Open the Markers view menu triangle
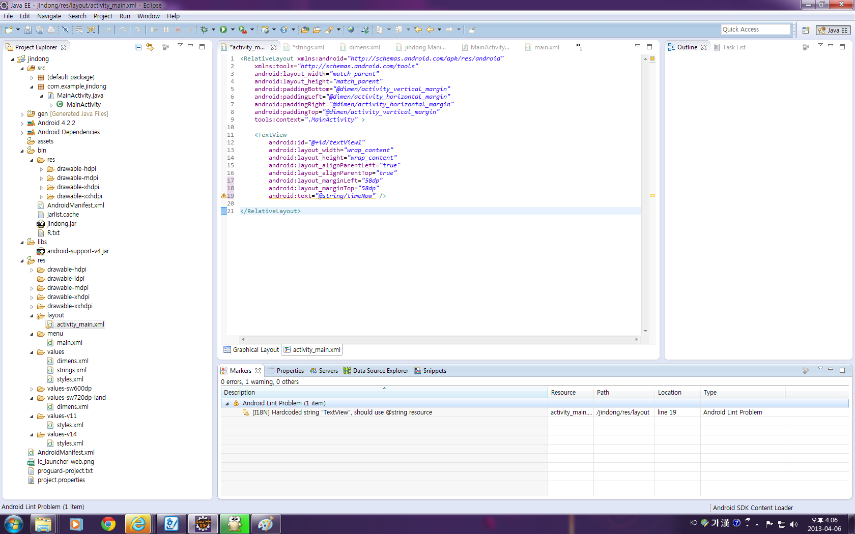The height and width of the screenshot is (534, 855). (820, 369)
